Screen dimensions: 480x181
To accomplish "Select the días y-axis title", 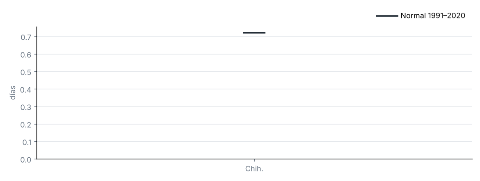I will pos(13,93).
